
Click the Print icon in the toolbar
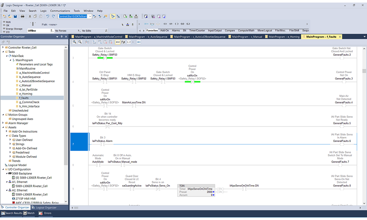22,16
